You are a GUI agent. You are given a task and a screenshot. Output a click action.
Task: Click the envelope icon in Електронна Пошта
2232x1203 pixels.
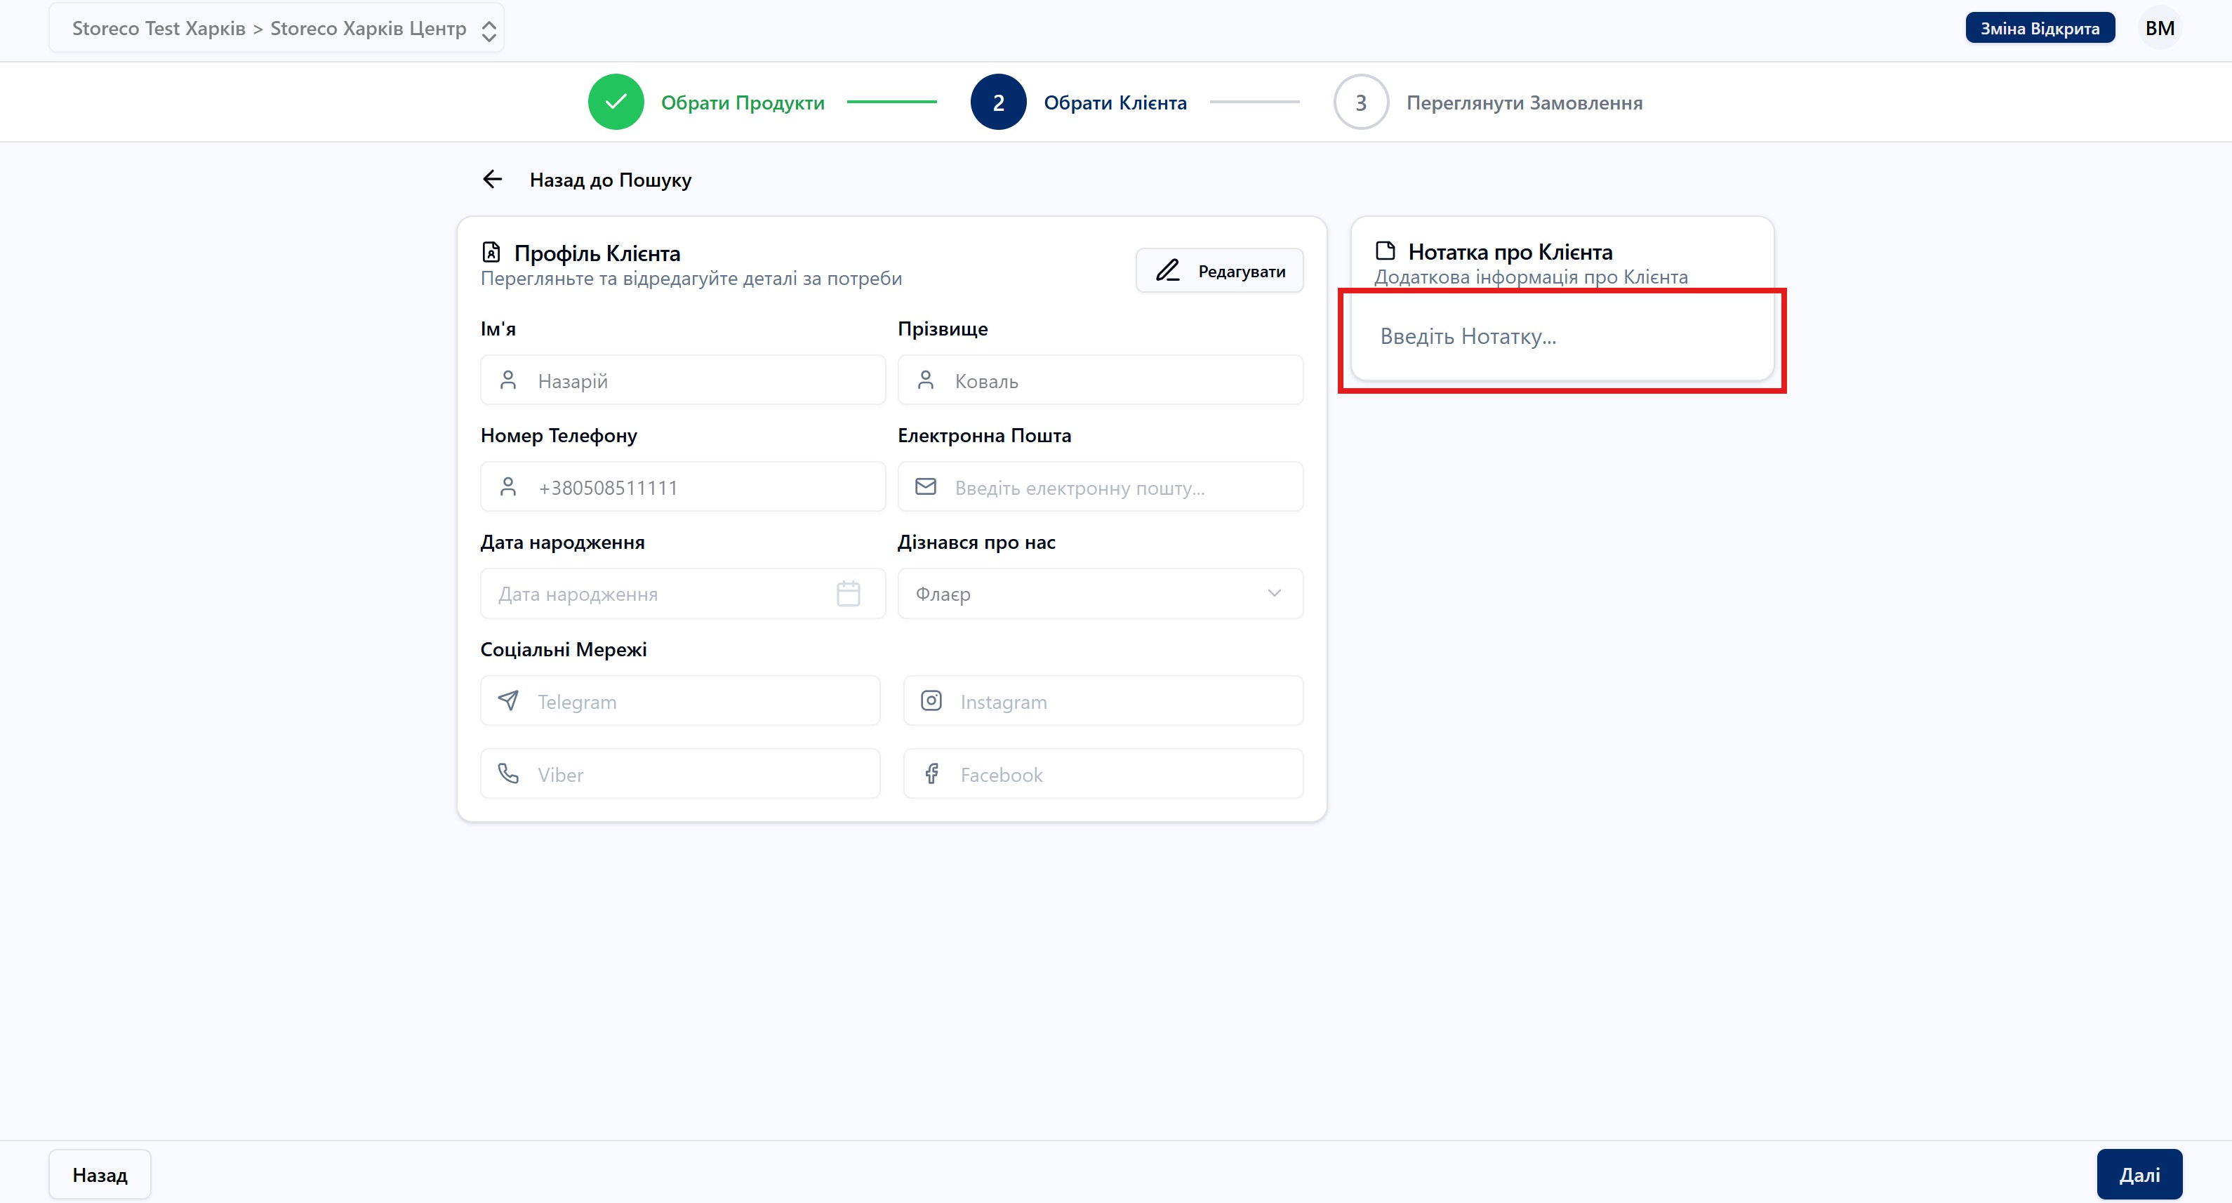925,486
